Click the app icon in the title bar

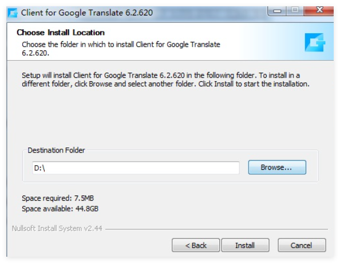13,13
